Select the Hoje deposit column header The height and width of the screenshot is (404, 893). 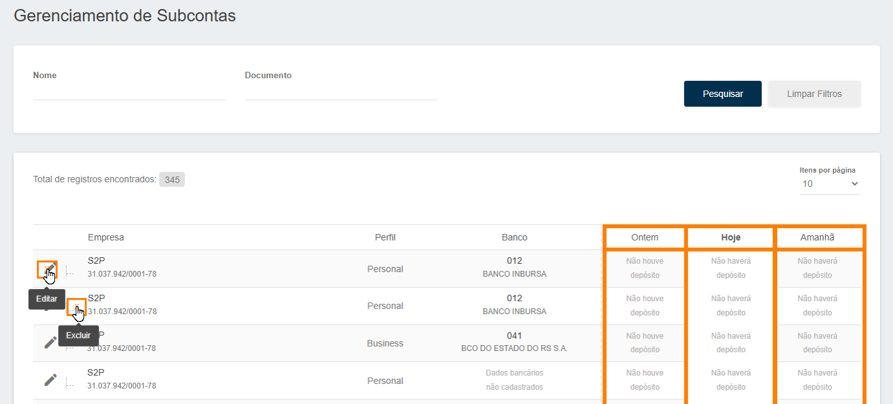point(731,237)
